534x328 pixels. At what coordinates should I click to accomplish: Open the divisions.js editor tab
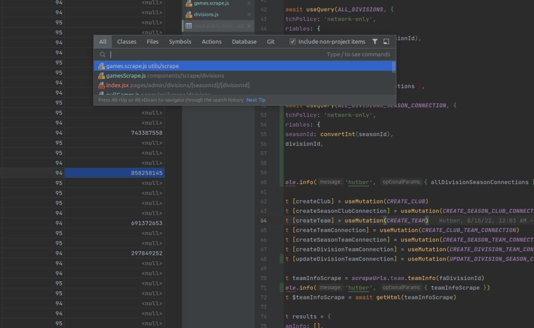point(218,15)
